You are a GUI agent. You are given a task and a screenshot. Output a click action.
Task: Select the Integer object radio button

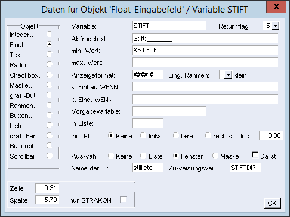[x=50, y=34]
